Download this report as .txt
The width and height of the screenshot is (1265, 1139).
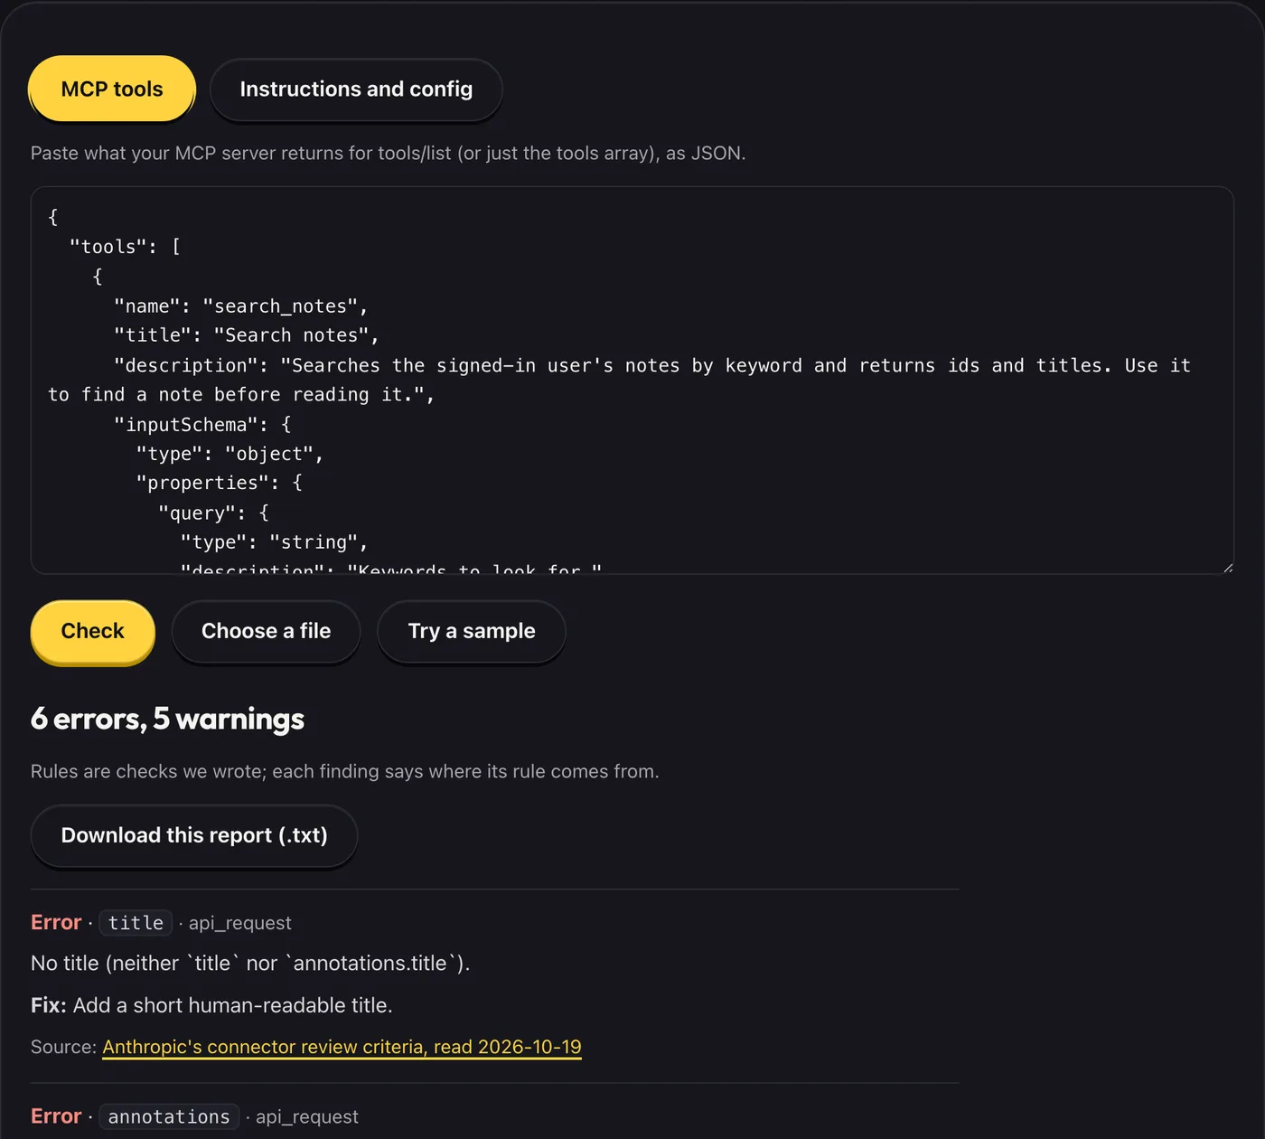194,835
